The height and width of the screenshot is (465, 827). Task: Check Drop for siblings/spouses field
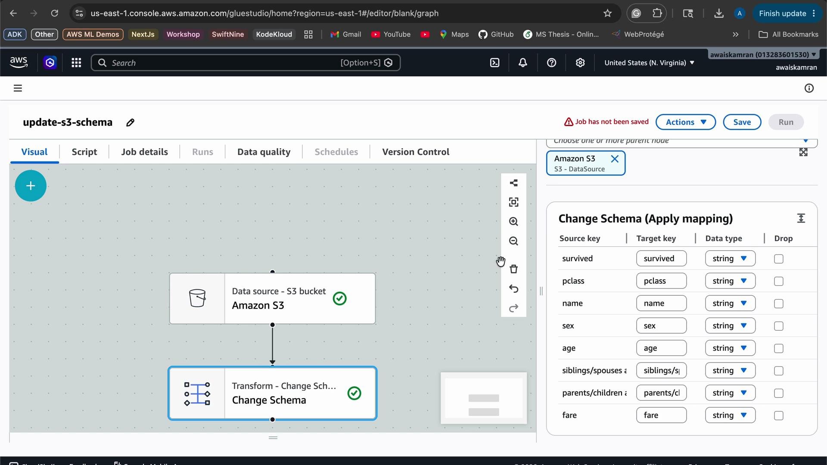pos(778,371)
